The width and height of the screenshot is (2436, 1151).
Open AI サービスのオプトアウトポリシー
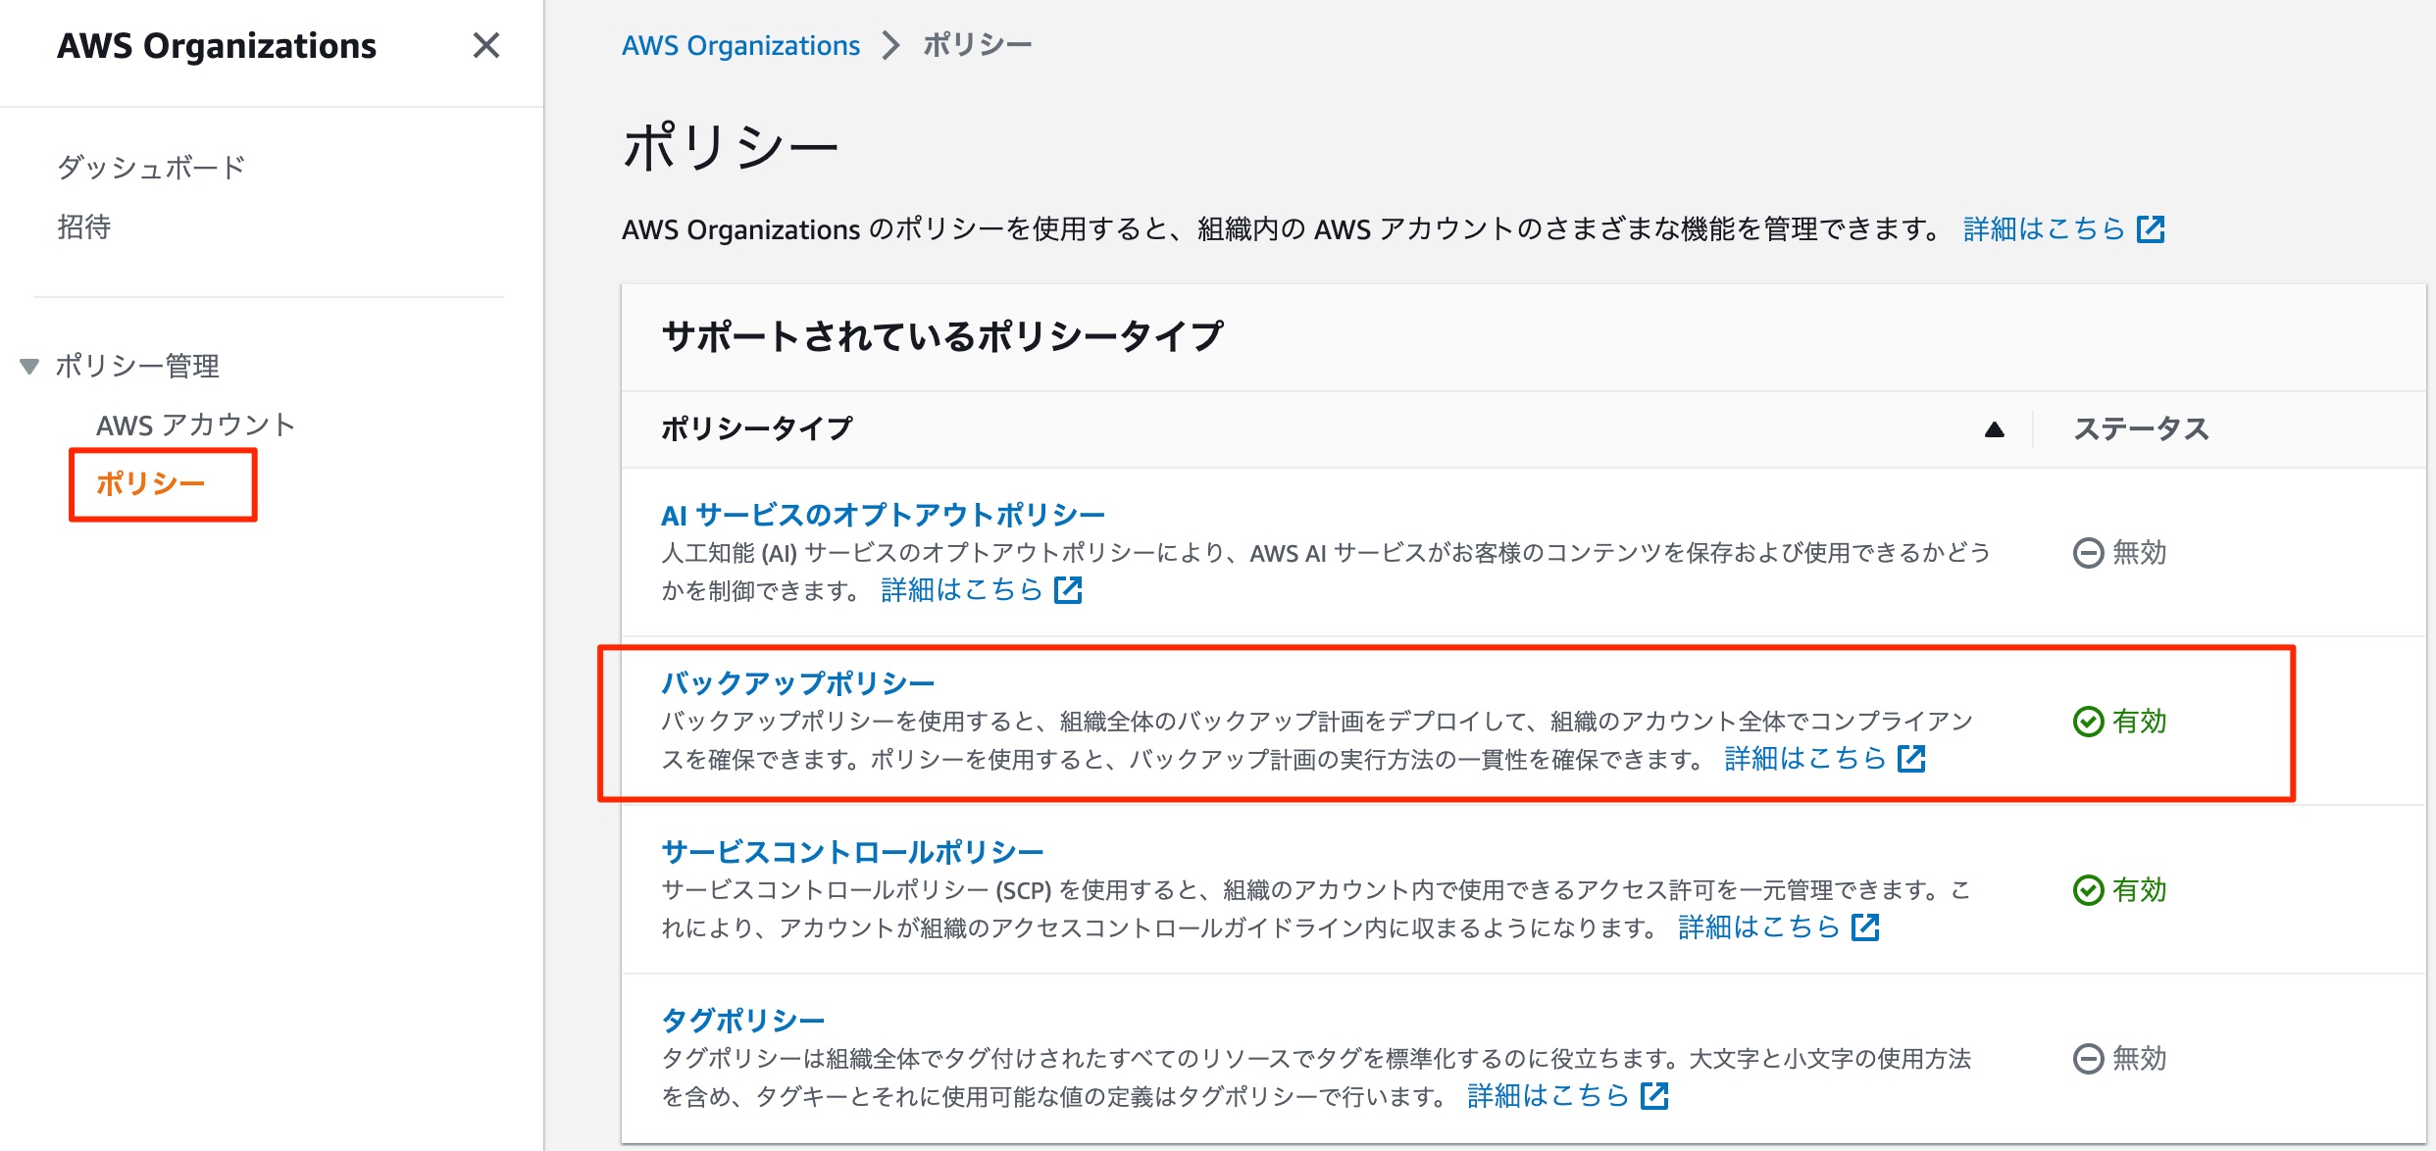883,515
